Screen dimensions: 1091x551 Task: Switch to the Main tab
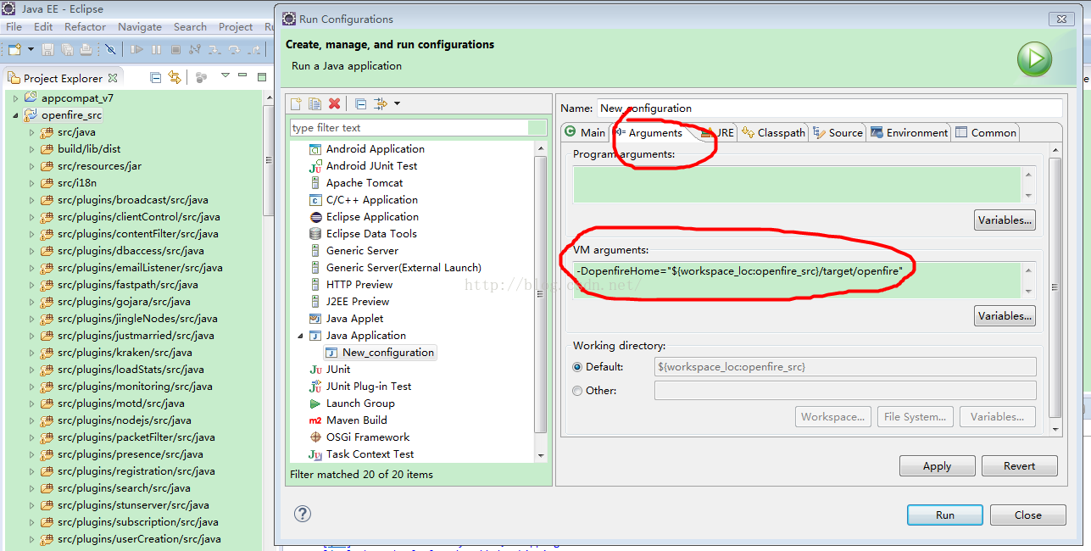[x=585, y=132]
